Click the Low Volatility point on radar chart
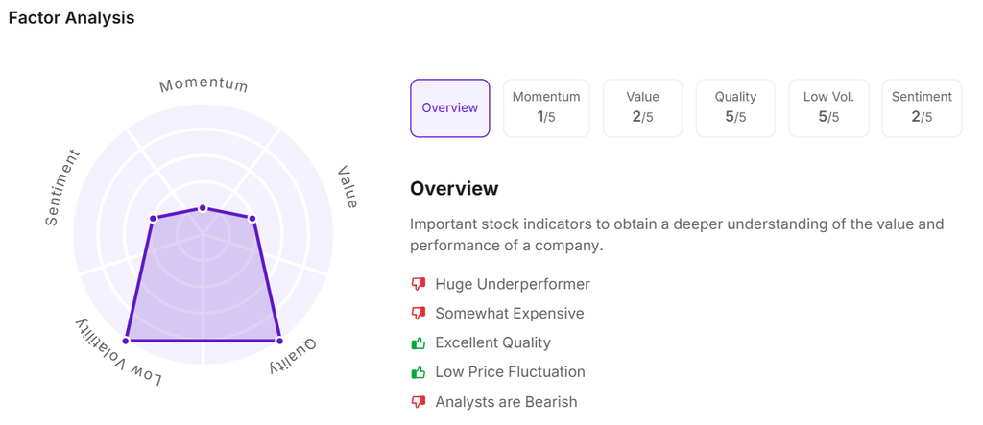The width and height of the screenshot is (983, 425). 127,340
